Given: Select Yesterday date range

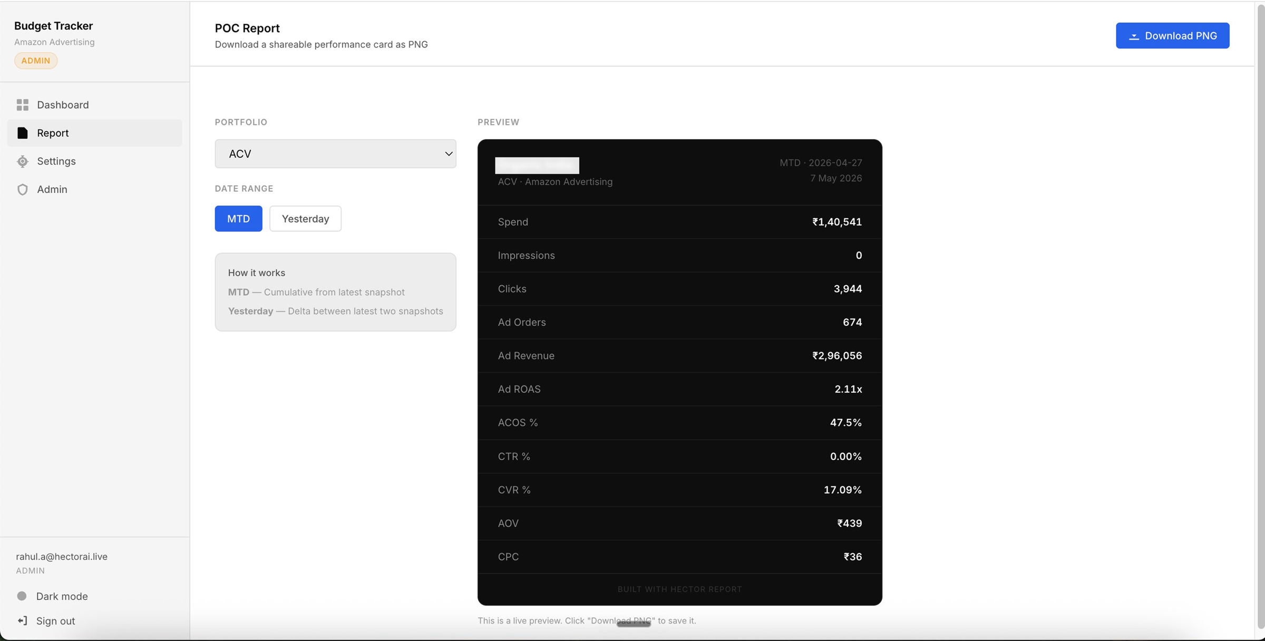Looking at the screenshot, I should point(305,219).
